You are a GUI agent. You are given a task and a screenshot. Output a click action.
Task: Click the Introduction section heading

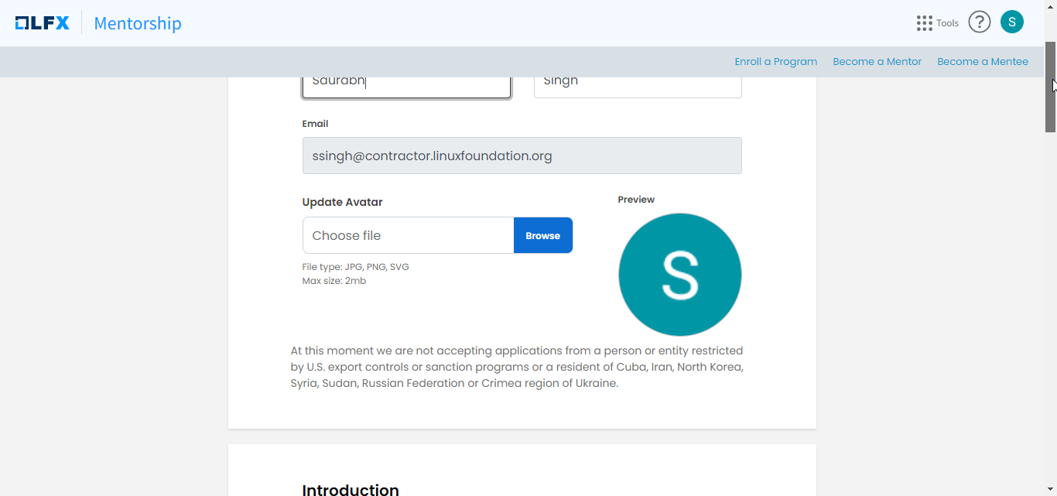pos(351,490)
